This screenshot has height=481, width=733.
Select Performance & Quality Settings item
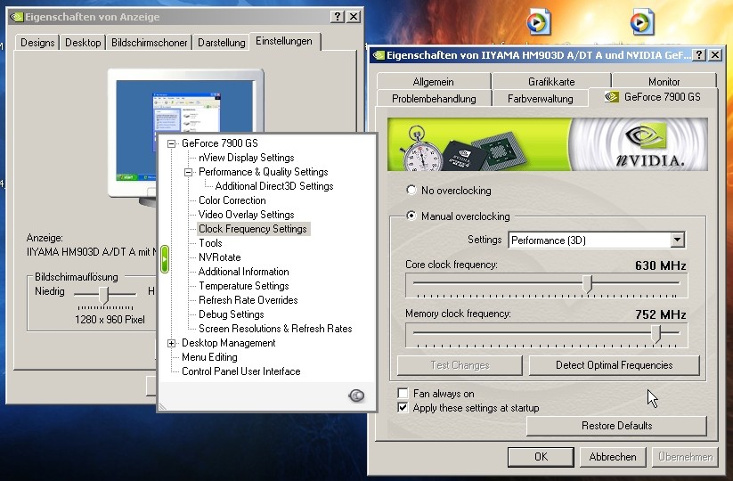pyautogui.click(x=264, y=172)
